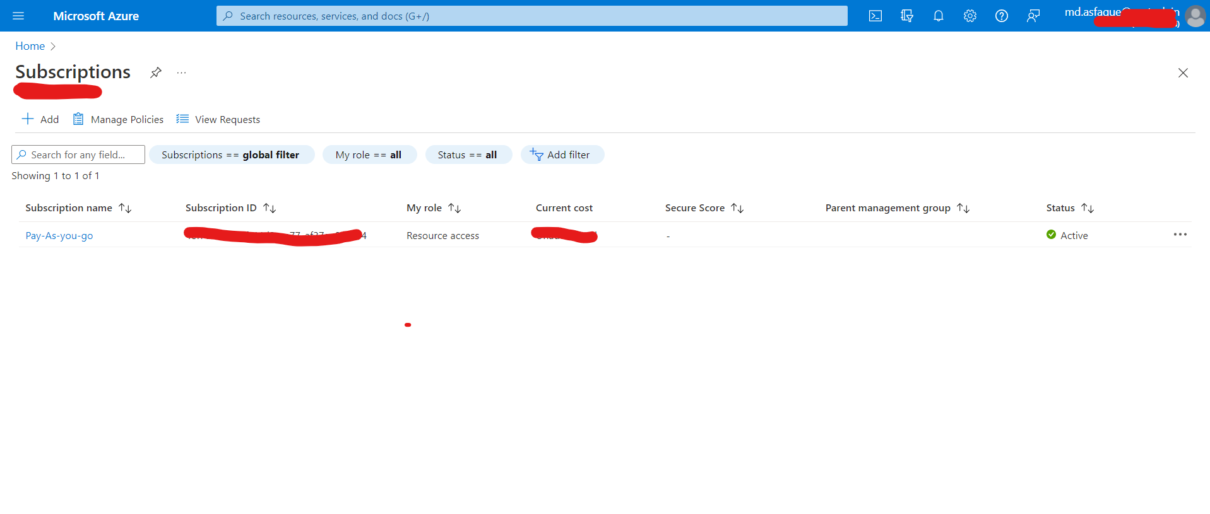This screenshot has height=514, width=1210.
Task: Sort by Subscription name column
Action: [x=78, y=207]
